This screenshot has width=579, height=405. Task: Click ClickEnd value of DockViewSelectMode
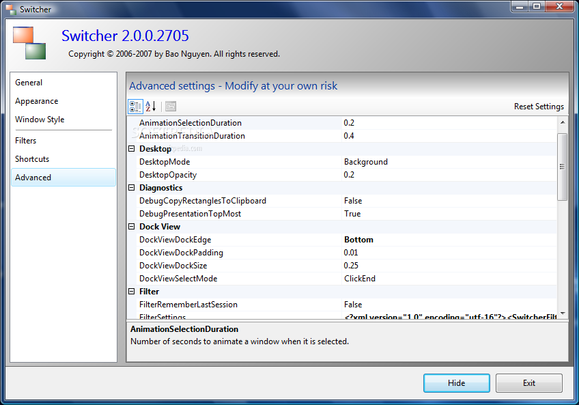[449, 279]
